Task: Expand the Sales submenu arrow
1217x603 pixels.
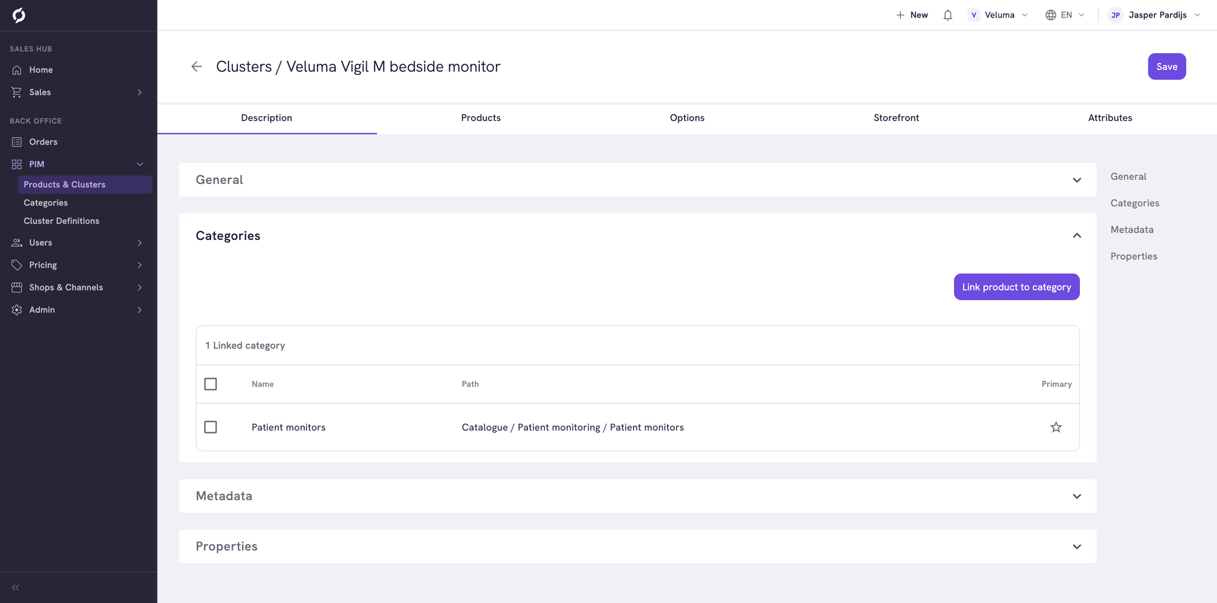Action: tap(140, 92)
